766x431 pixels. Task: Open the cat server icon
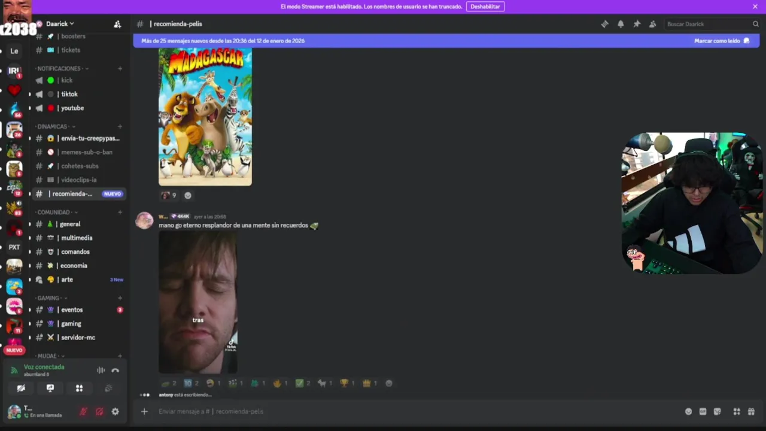(x=14, y=169)
